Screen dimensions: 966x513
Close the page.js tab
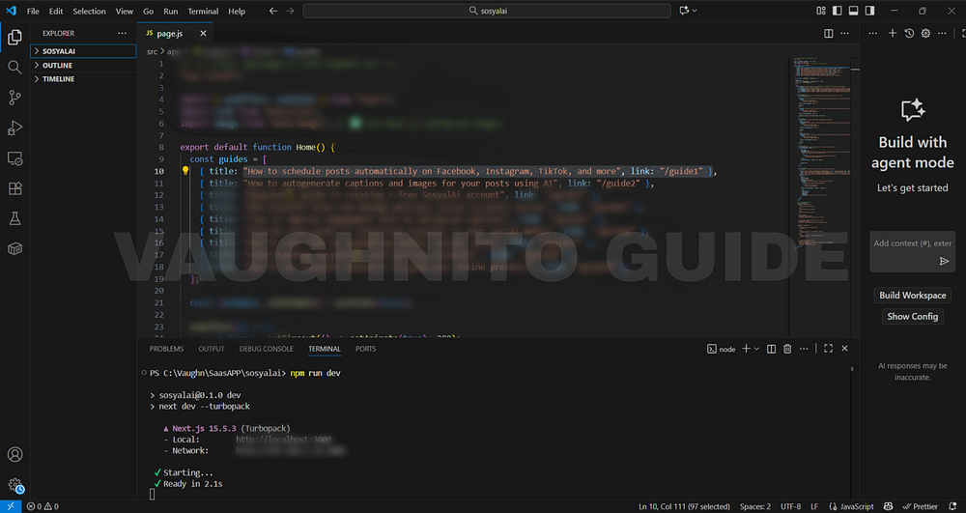(x=203, y=33)
